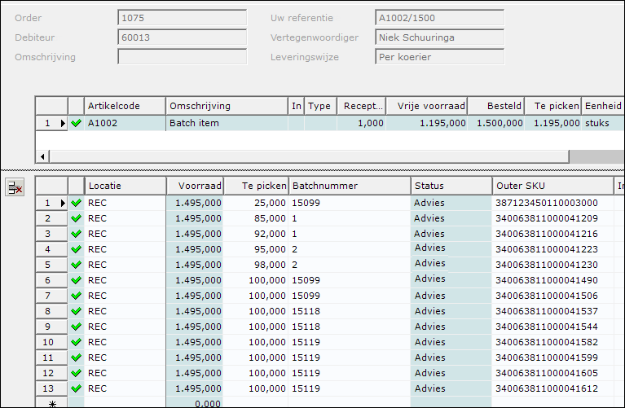Select row header 7 in the location grid

point(51,296)
